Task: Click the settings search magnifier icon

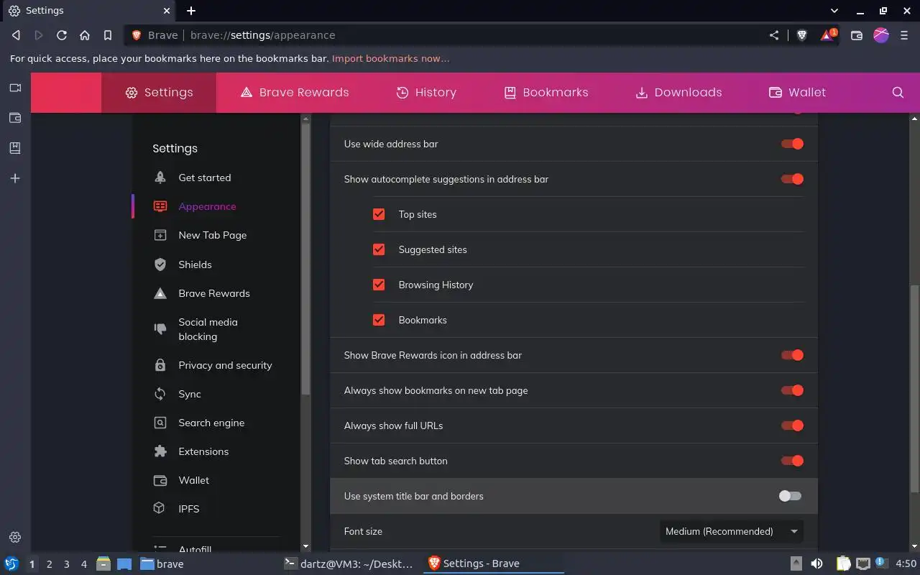Action: tap(898, 93)
